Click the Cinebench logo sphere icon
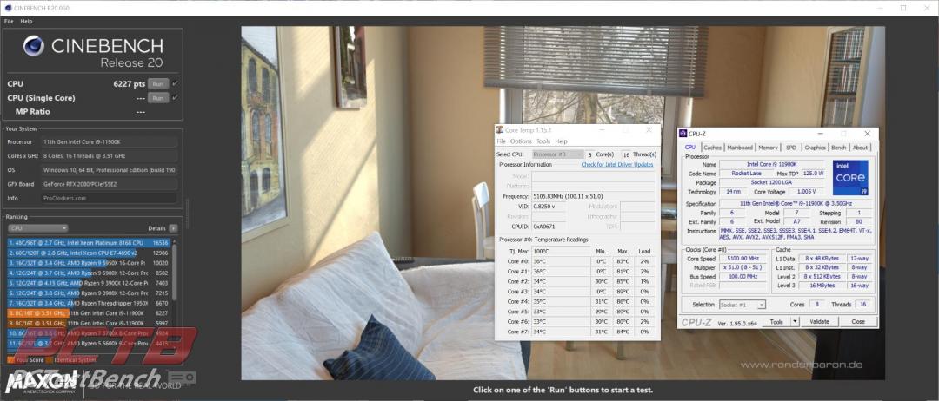 (34, 46)
